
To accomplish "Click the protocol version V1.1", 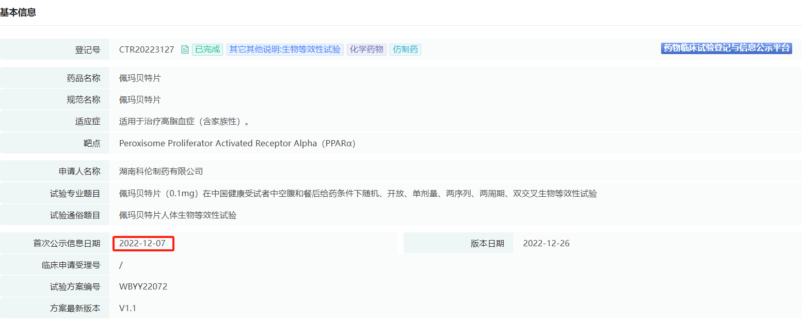I will (x=127, y=309).
